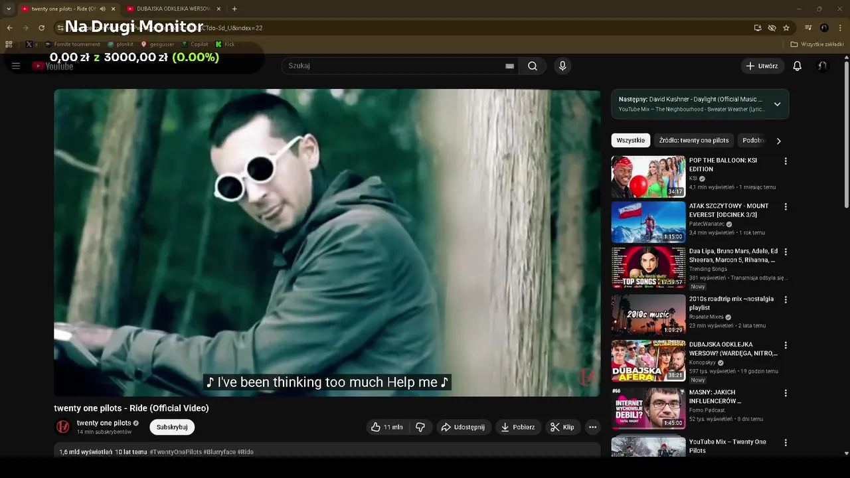Expand the upcoming playlist panel chevron
The width and height of the screenshot is (850, 478).
point(777,104)
